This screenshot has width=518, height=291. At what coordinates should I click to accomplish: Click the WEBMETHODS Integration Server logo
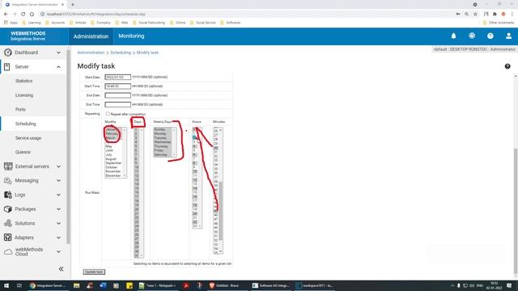tap(28, 36)
